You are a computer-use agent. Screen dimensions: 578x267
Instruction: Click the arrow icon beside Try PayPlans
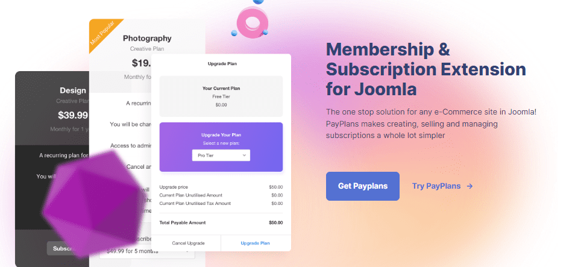point(470,186)
